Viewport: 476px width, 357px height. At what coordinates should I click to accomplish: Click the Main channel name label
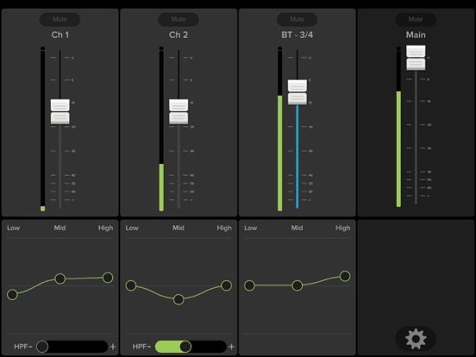(416, 34)
